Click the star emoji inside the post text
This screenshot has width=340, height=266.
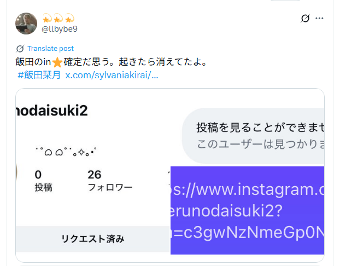(57, 62)
